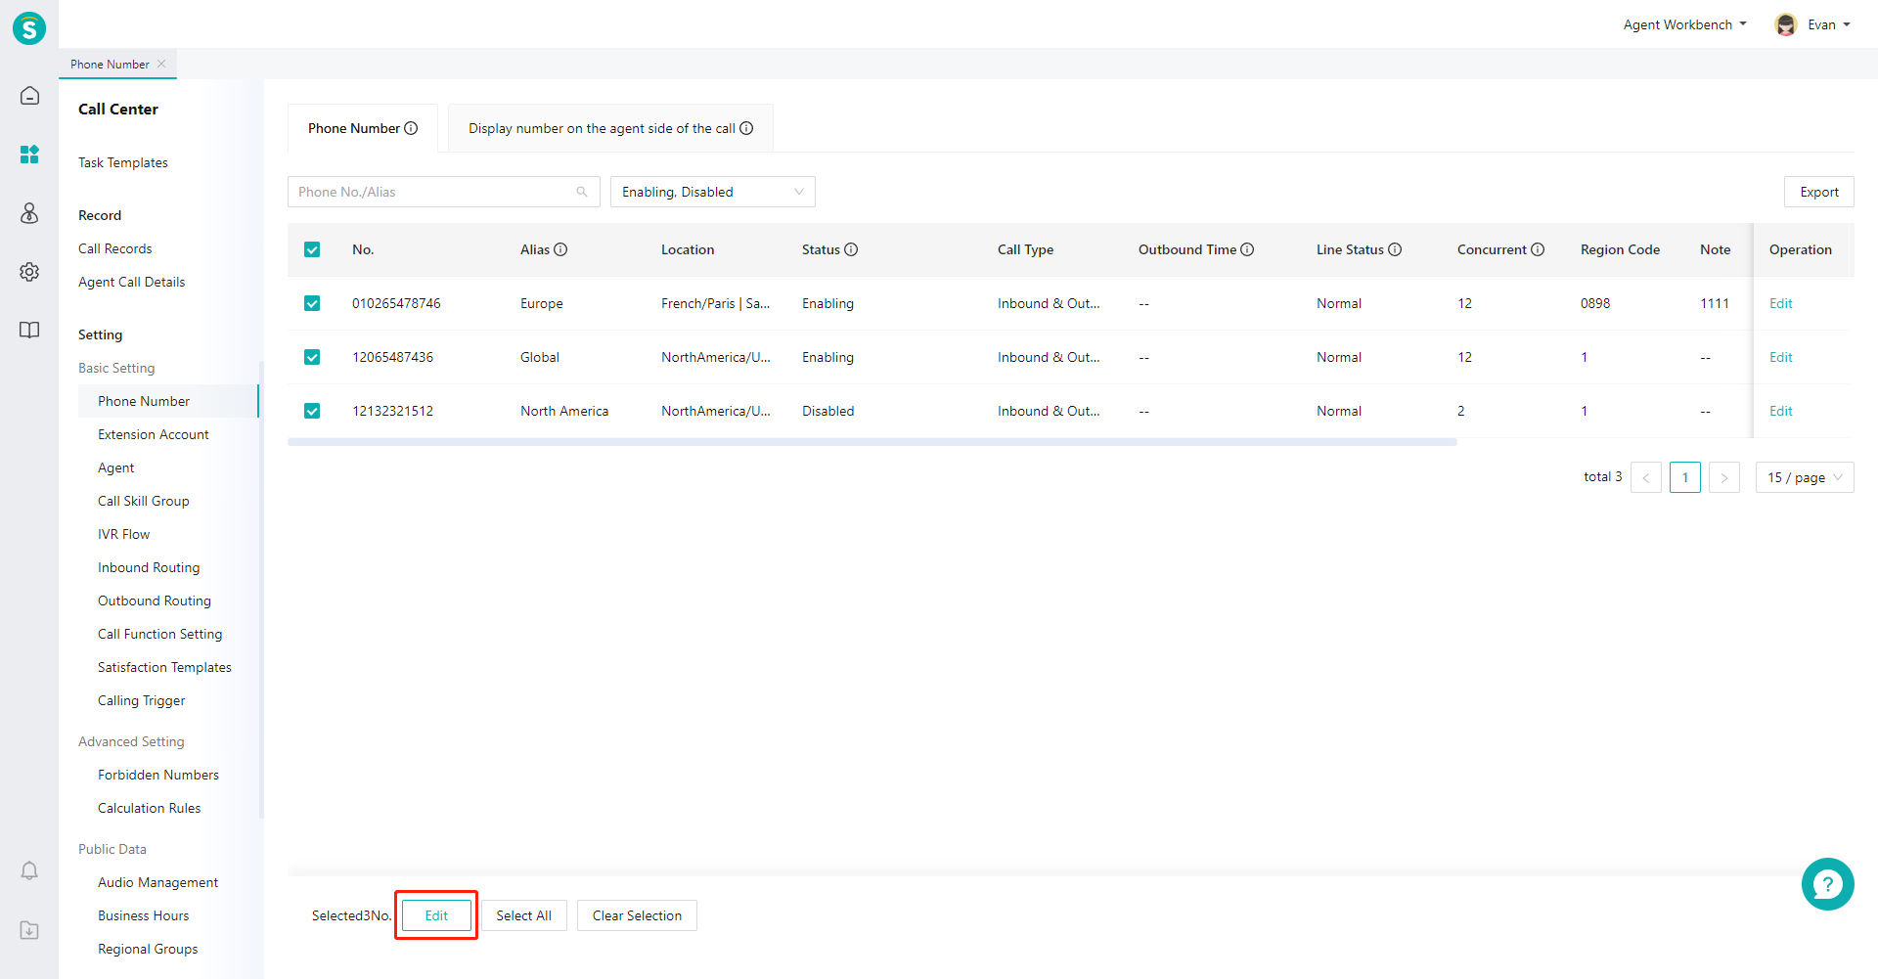
Task: Open the knowledge book icon in the left rail
Action: pyautogui.click(x=29, y=330)
